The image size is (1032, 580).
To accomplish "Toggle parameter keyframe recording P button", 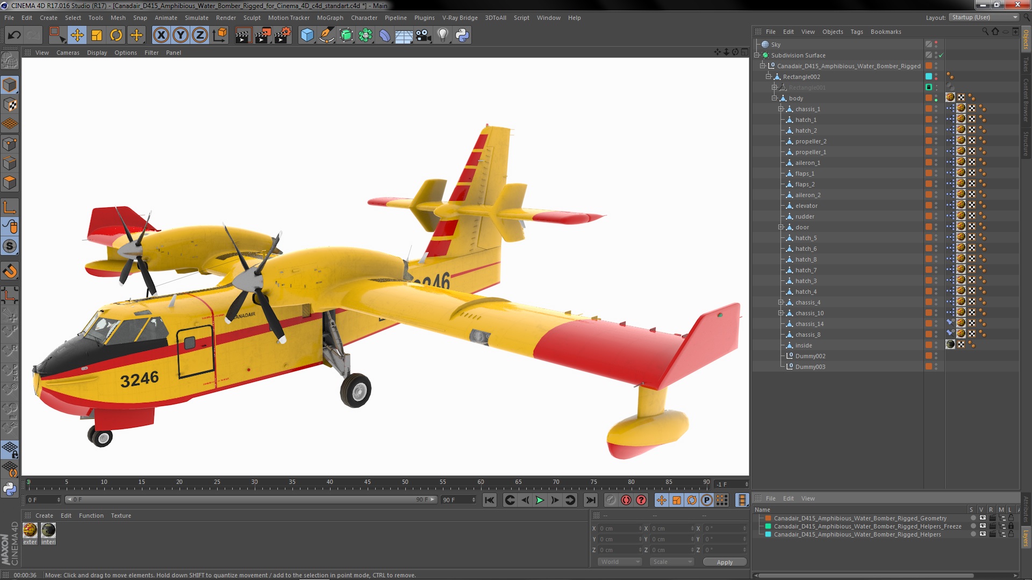I will point(707,500).
